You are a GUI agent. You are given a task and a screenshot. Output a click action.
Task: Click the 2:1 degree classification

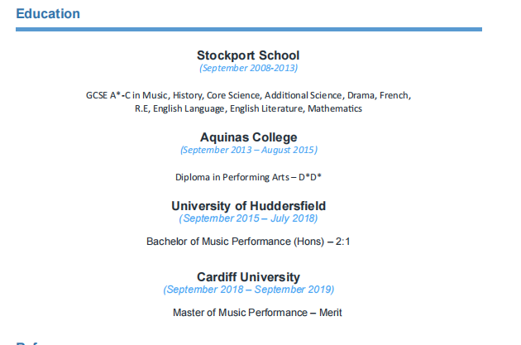tap(344, 242)
